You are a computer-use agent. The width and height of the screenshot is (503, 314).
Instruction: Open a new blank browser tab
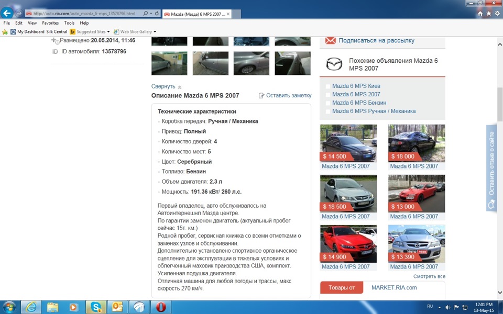pyautogui.click(x=236, y=14)
